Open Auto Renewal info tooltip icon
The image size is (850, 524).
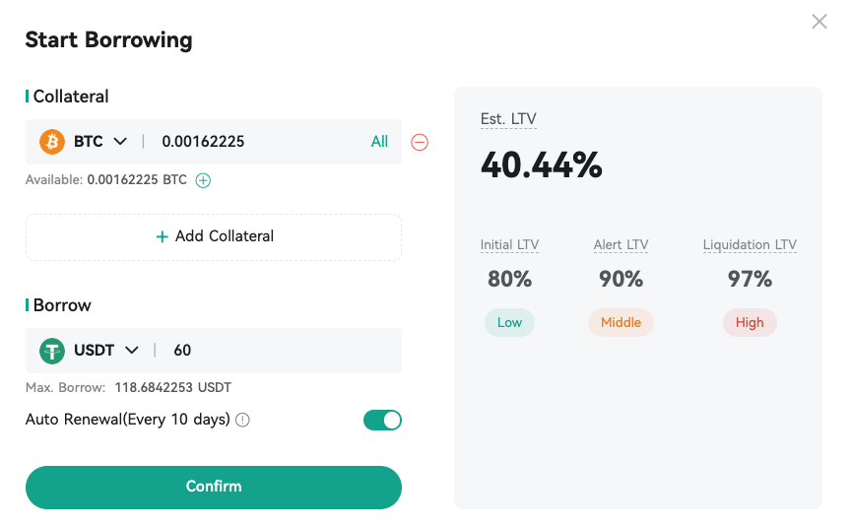coord(243,420)
